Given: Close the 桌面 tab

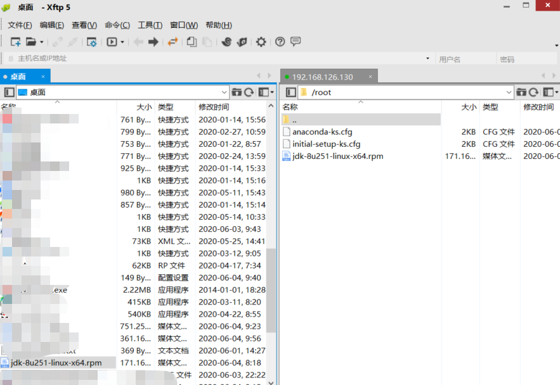Looking at the screenshot, I should pyautogui.click(x=43, y=77).
